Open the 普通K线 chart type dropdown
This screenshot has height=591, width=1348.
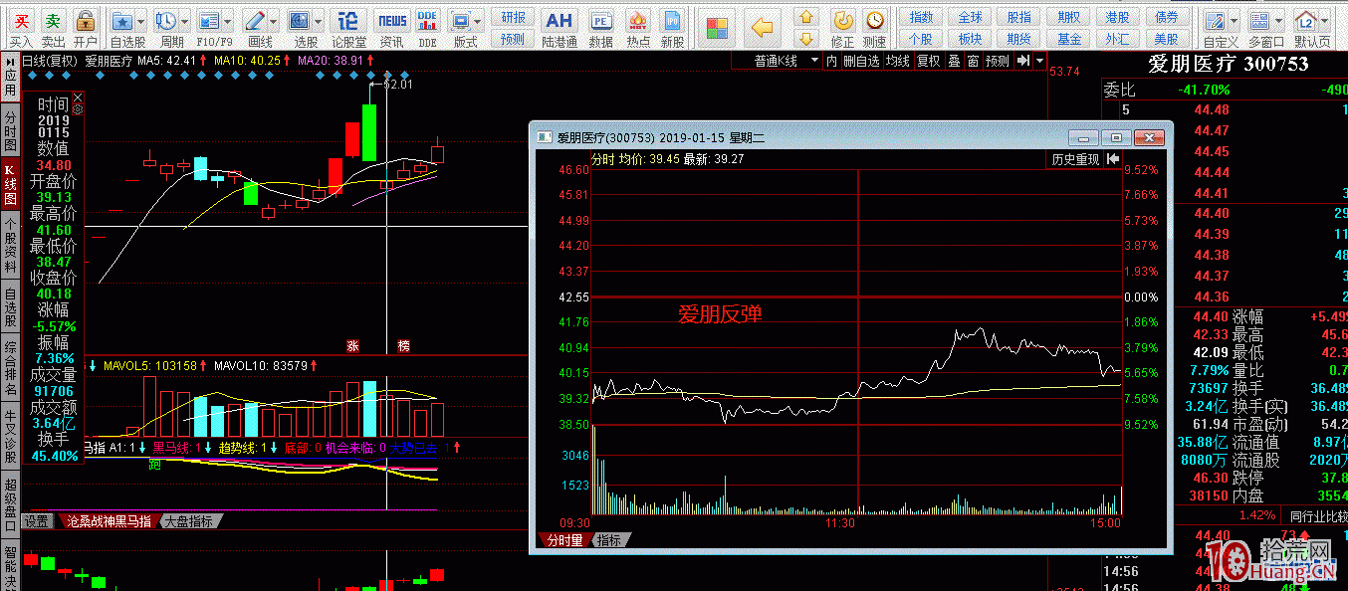coord(779,61)
